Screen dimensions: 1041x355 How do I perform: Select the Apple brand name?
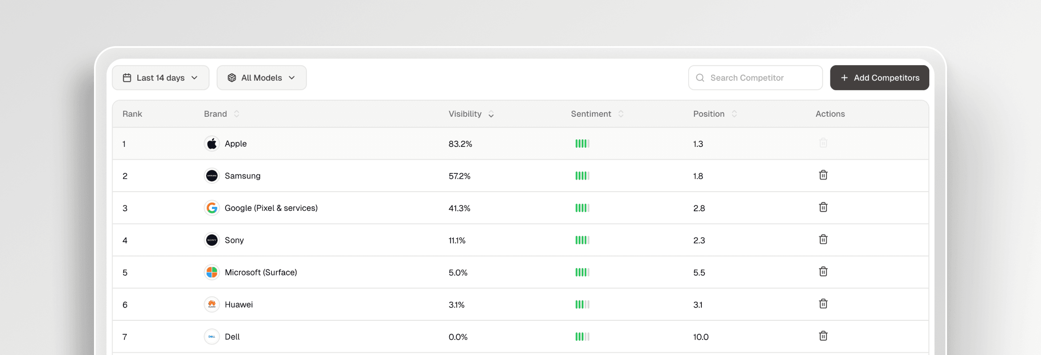[x=235, y=144]
